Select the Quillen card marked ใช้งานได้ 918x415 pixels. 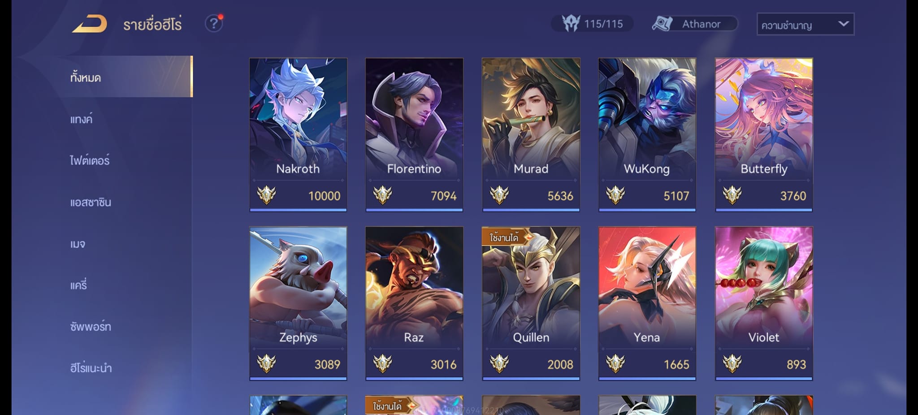click(x=531, y=303)
